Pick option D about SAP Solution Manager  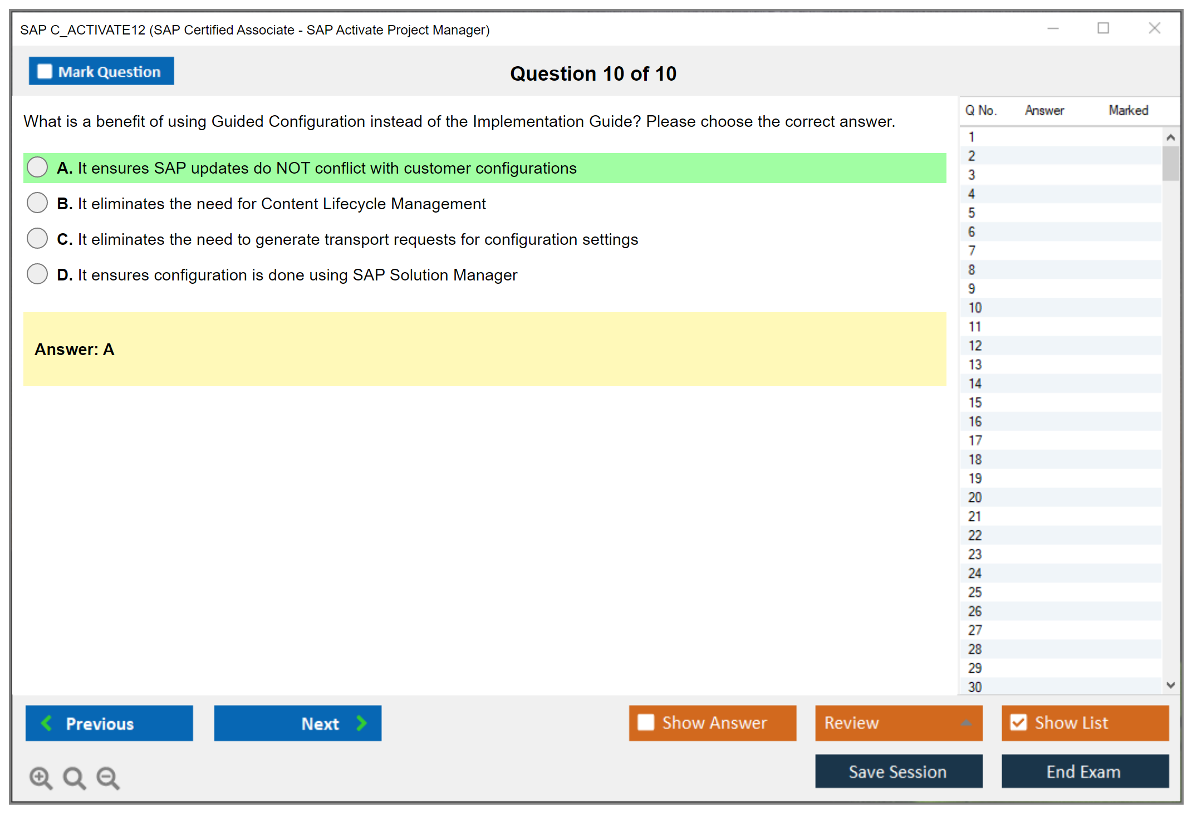37,274
